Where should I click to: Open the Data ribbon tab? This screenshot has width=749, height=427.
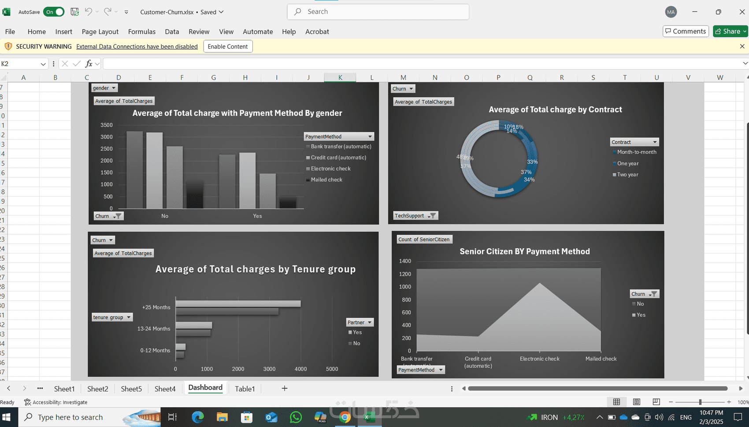[172, 32]
